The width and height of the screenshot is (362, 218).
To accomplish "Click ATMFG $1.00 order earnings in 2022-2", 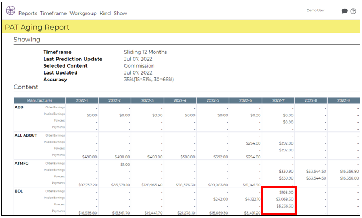I will click(x=125, y=165).
